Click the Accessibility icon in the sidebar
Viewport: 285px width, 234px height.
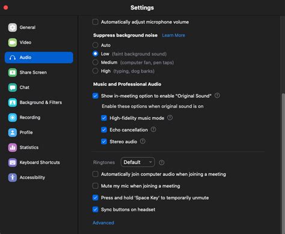coord(13,178)
